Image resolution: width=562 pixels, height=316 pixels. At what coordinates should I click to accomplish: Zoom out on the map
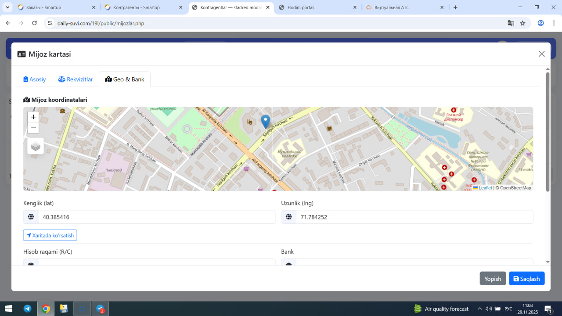[33, 128]
